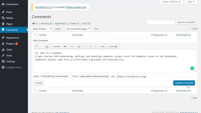Click the ins quicktag button
The image size is (201, 113).
click(72, 46)
